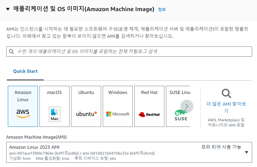Click the aws logo in Amazon Linux tile

coord(23,114)
